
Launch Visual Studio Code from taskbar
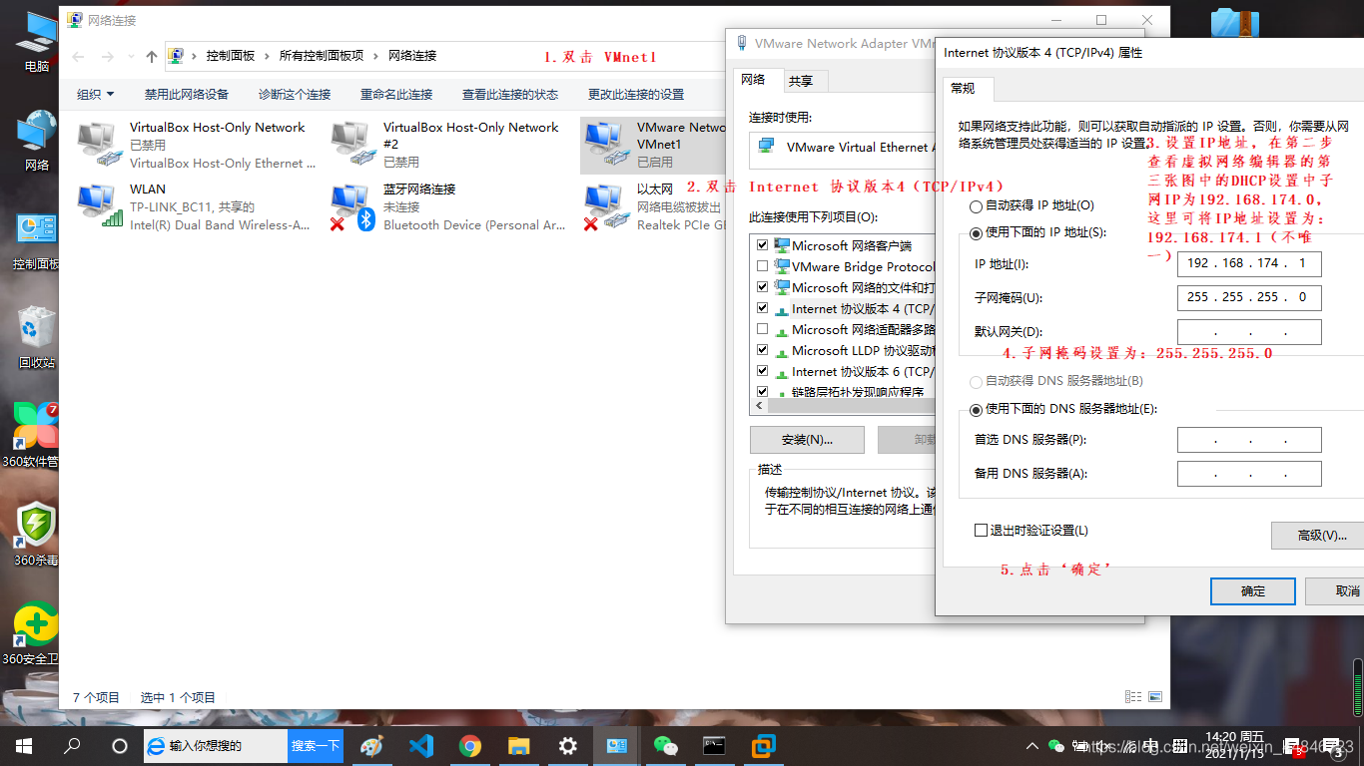click(420, 745)
